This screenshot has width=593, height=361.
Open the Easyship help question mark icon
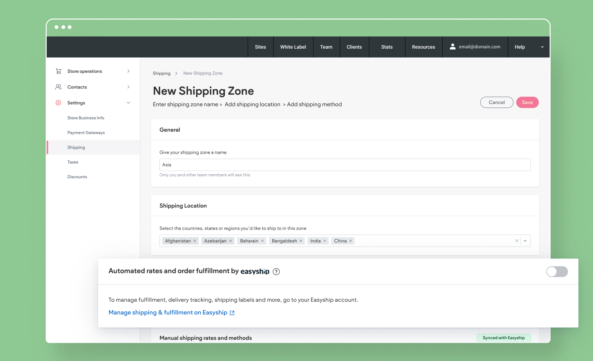click(276, 271)
